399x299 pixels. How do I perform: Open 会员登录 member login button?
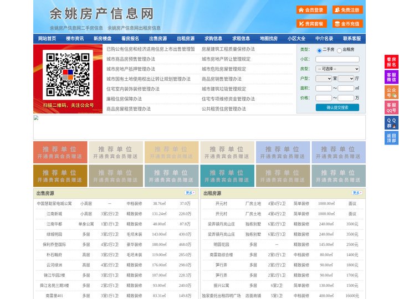pos(311,10)
